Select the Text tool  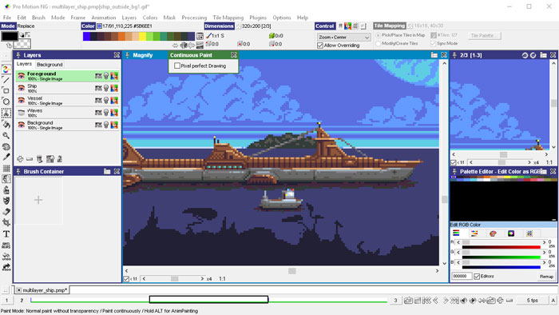(x=6, y=234)
